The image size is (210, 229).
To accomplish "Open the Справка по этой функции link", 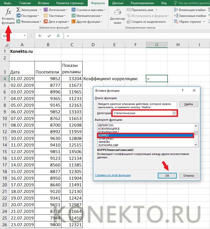I will [113, 175].
